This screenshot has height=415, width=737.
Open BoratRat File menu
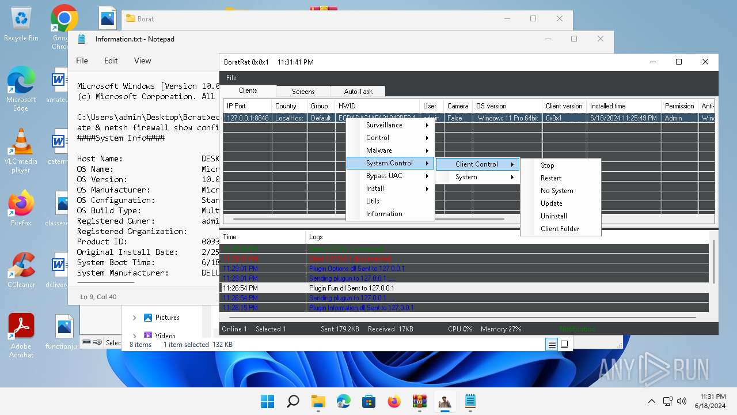(x=231, y=78)
